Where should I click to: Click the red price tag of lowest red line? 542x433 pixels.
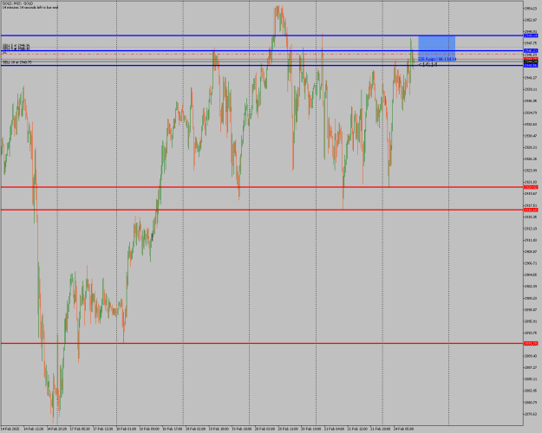(532, 343)
